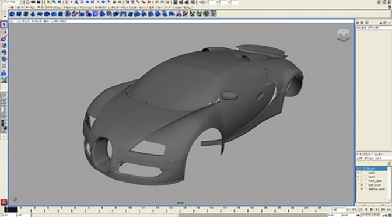Create a polygon plane from shelf
The height and width of the screenshot is (217, 392).
pos(40,14)
